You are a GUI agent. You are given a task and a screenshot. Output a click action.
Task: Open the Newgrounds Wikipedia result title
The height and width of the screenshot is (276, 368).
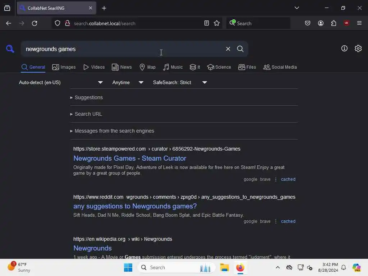[x=92, y=248]
